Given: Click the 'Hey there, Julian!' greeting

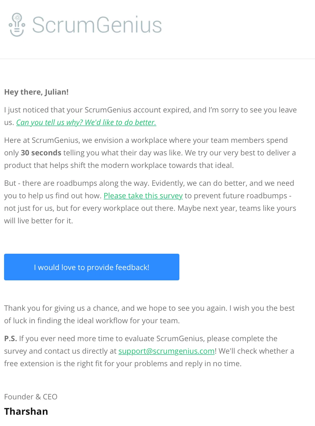Looking at the screenshot, I should [36, 92].
